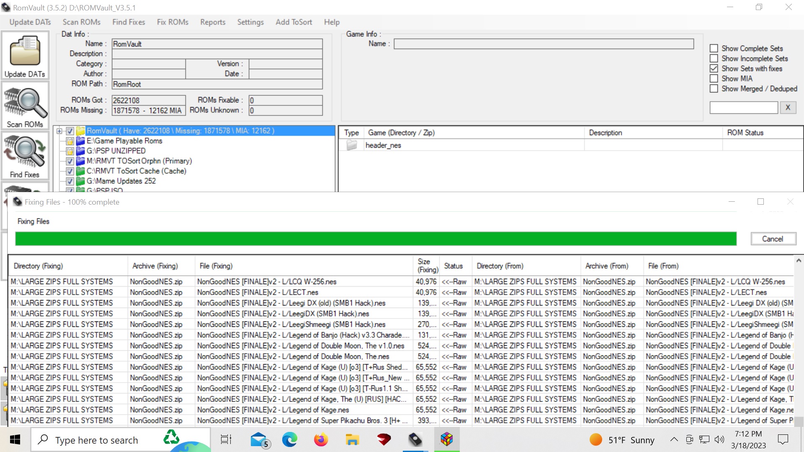Image resolution: width=804 pixels, height=452 pixels.
Task: Open Fix ROMs menu
Action: 173,22
